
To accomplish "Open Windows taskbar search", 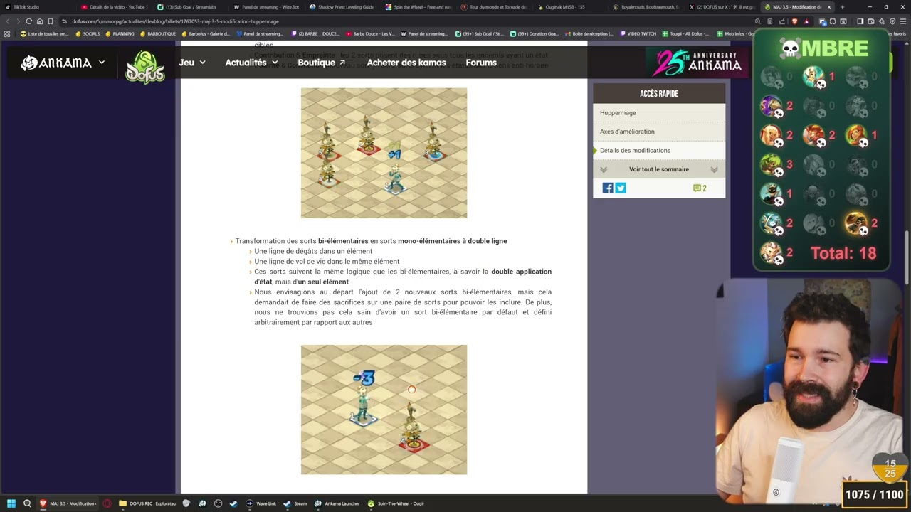I will [x=27, y=503].
